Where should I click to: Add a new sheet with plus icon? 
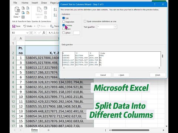point(49,130)
